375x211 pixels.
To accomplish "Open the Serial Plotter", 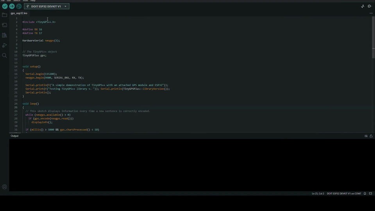I will coord(362,7).
